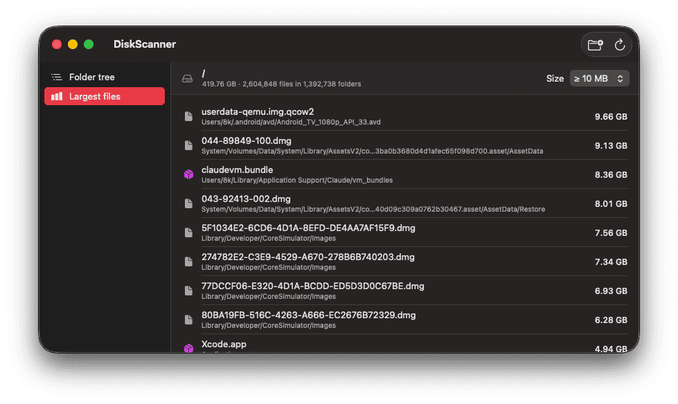Click the purple package icon for Xcode.app

tap(188, 348)
